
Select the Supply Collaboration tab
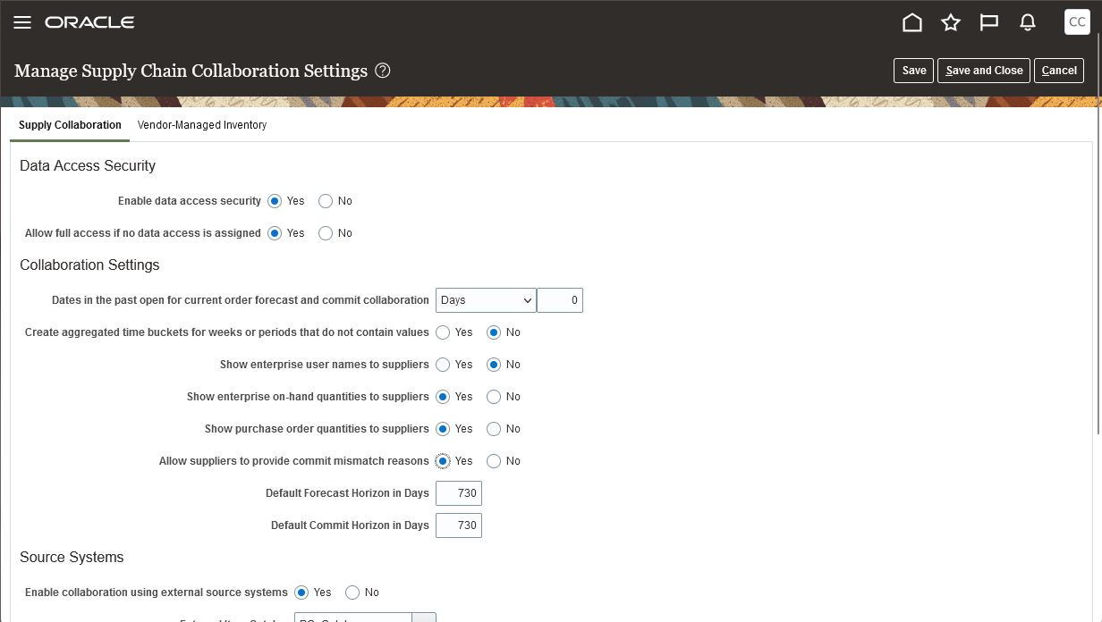coord(70,125)
